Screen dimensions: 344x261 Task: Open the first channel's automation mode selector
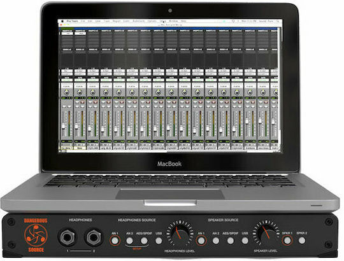[67, 80]
